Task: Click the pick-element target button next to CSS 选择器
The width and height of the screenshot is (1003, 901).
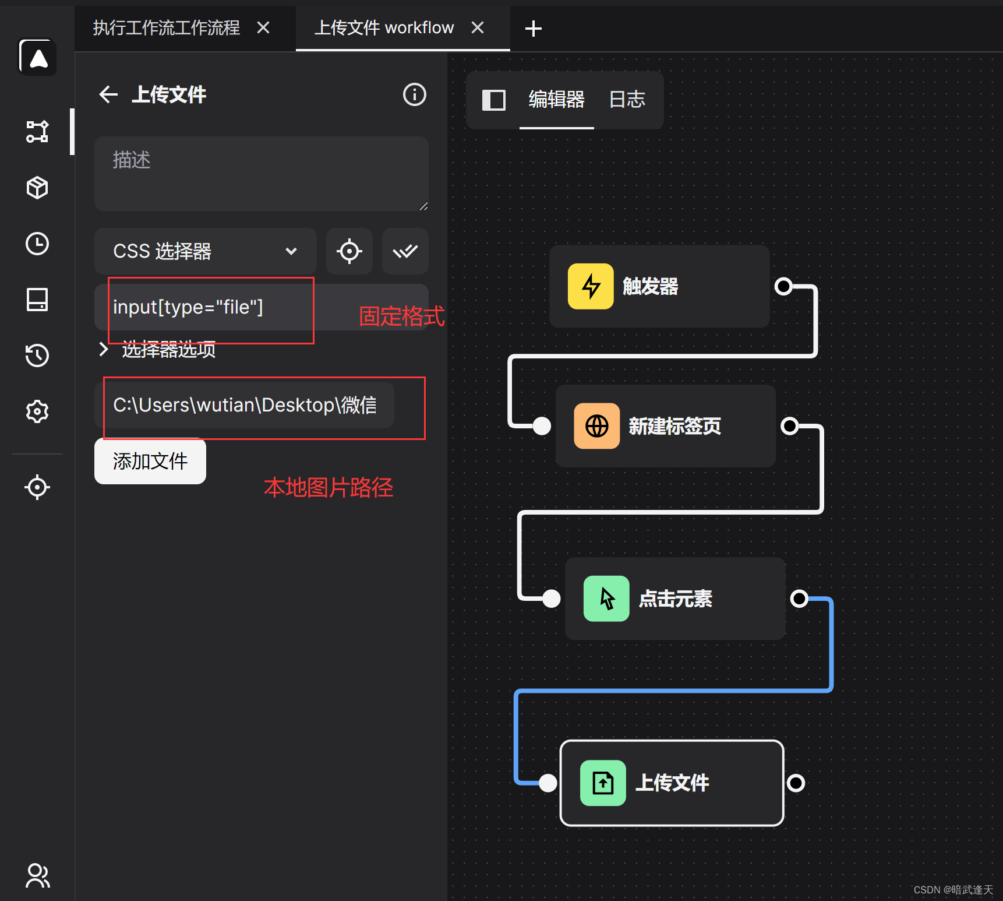Action: point(349,251)
